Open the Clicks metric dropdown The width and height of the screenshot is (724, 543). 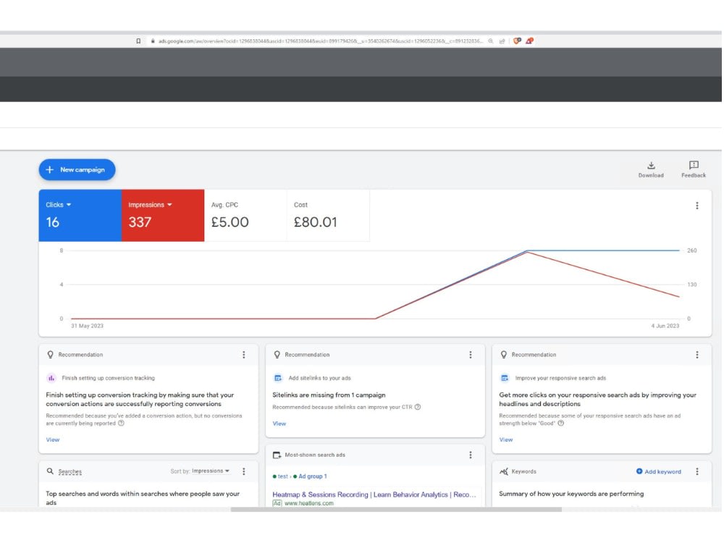click(x=59, y=205)
